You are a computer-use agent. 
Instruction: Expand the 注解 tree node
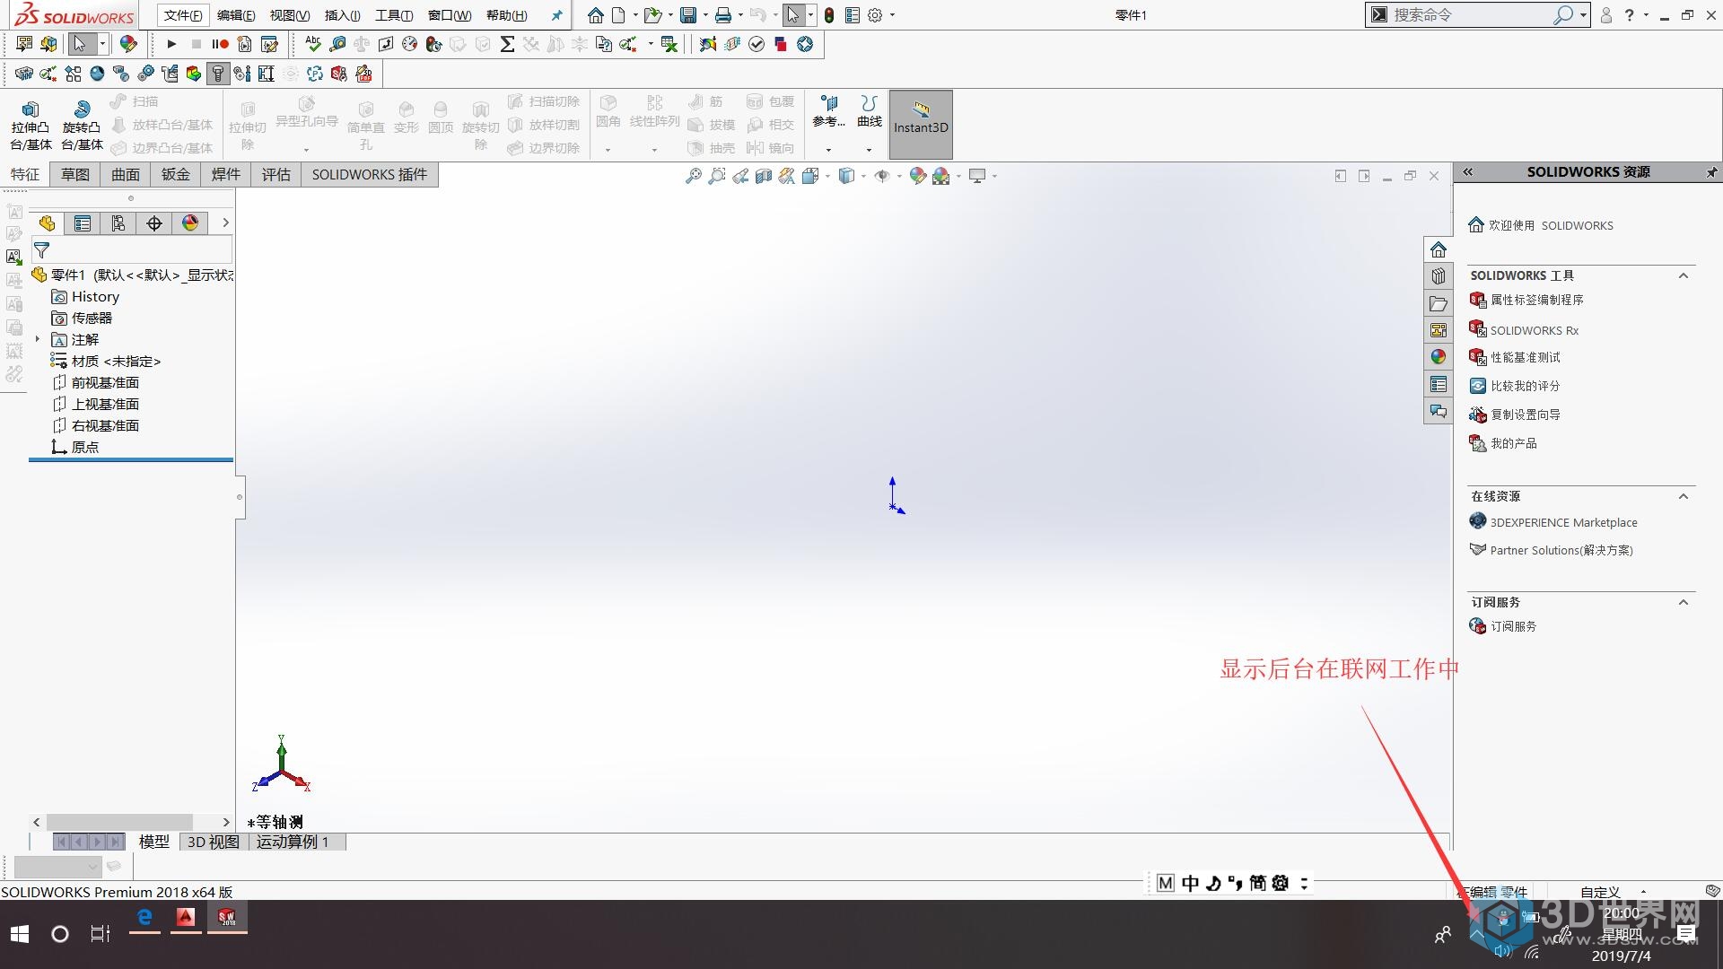click(37, 339)
